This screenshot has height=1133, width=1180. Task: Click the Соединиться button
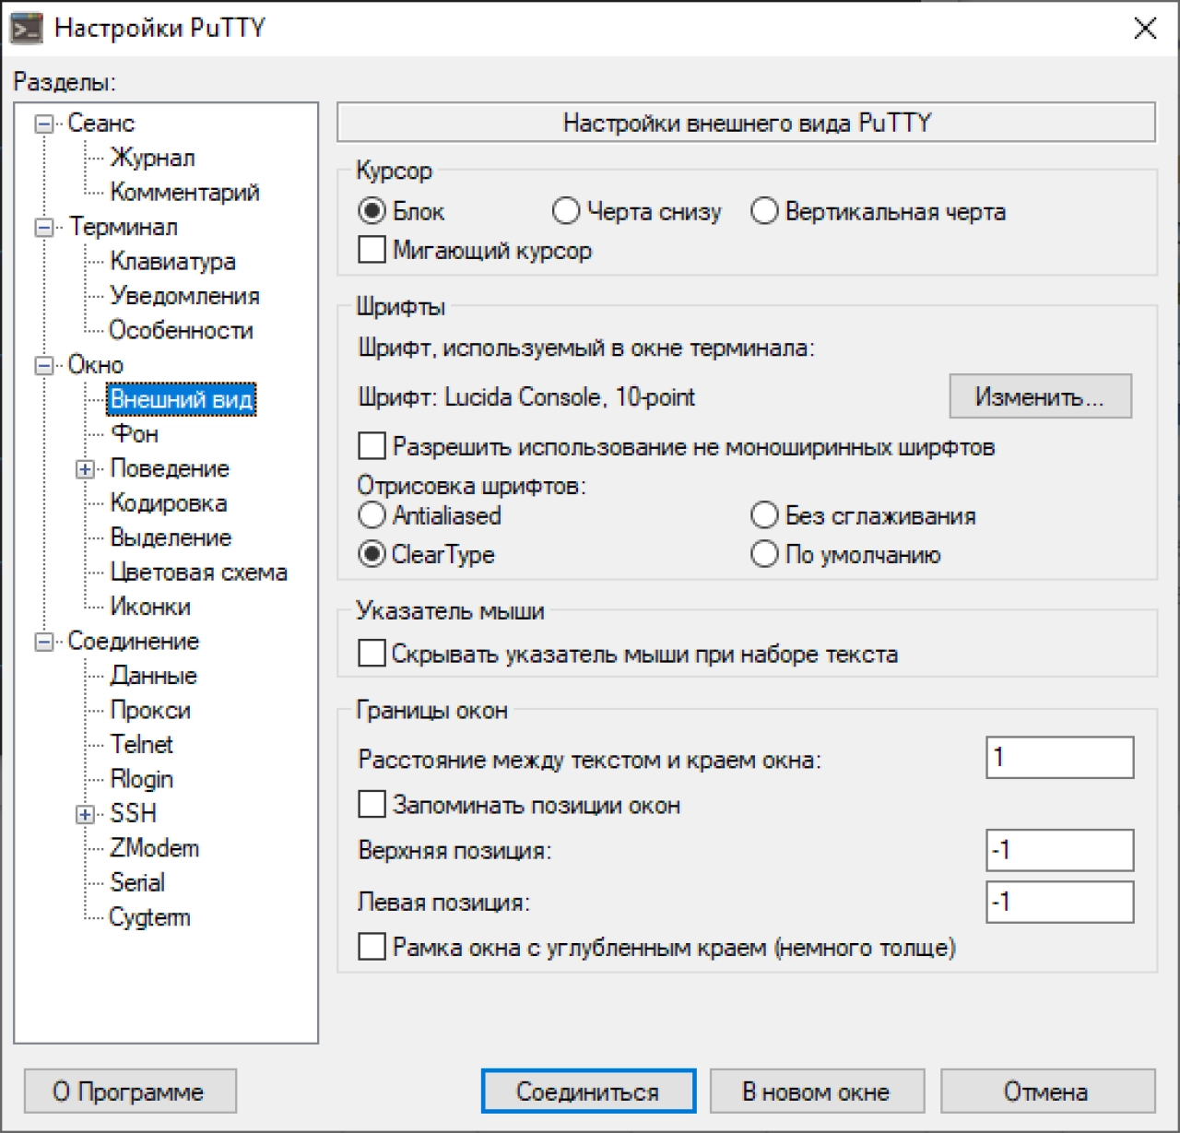pos(588,1092)
